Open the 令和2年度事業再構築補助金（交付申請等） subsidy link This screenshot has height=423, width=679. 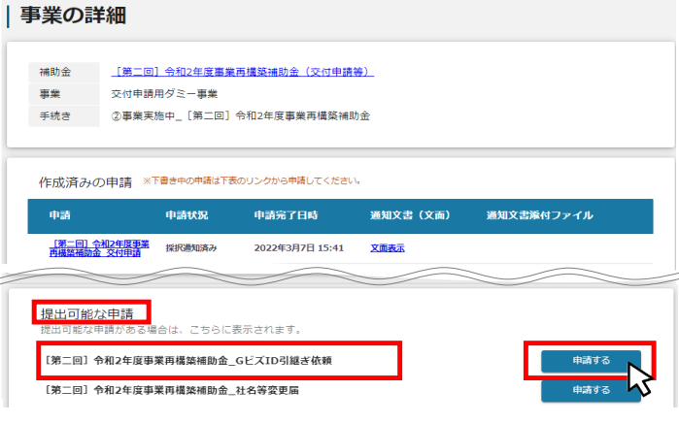point(243,72)
